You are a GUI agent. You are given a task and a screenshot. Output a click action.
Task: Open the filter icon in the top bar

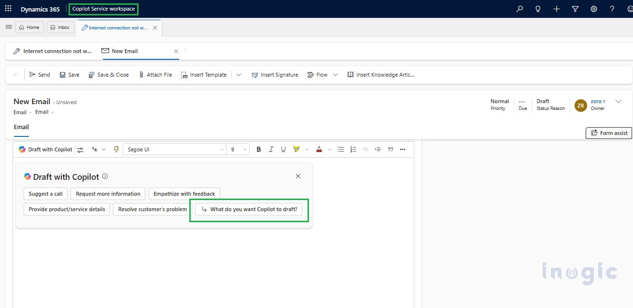[575, 8]
